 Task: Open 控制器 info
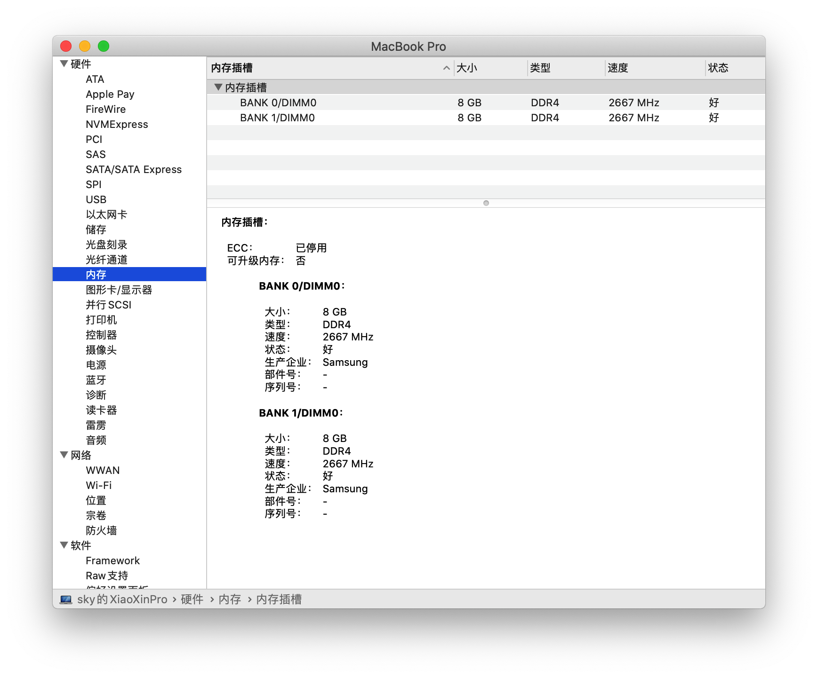(101, 335)
